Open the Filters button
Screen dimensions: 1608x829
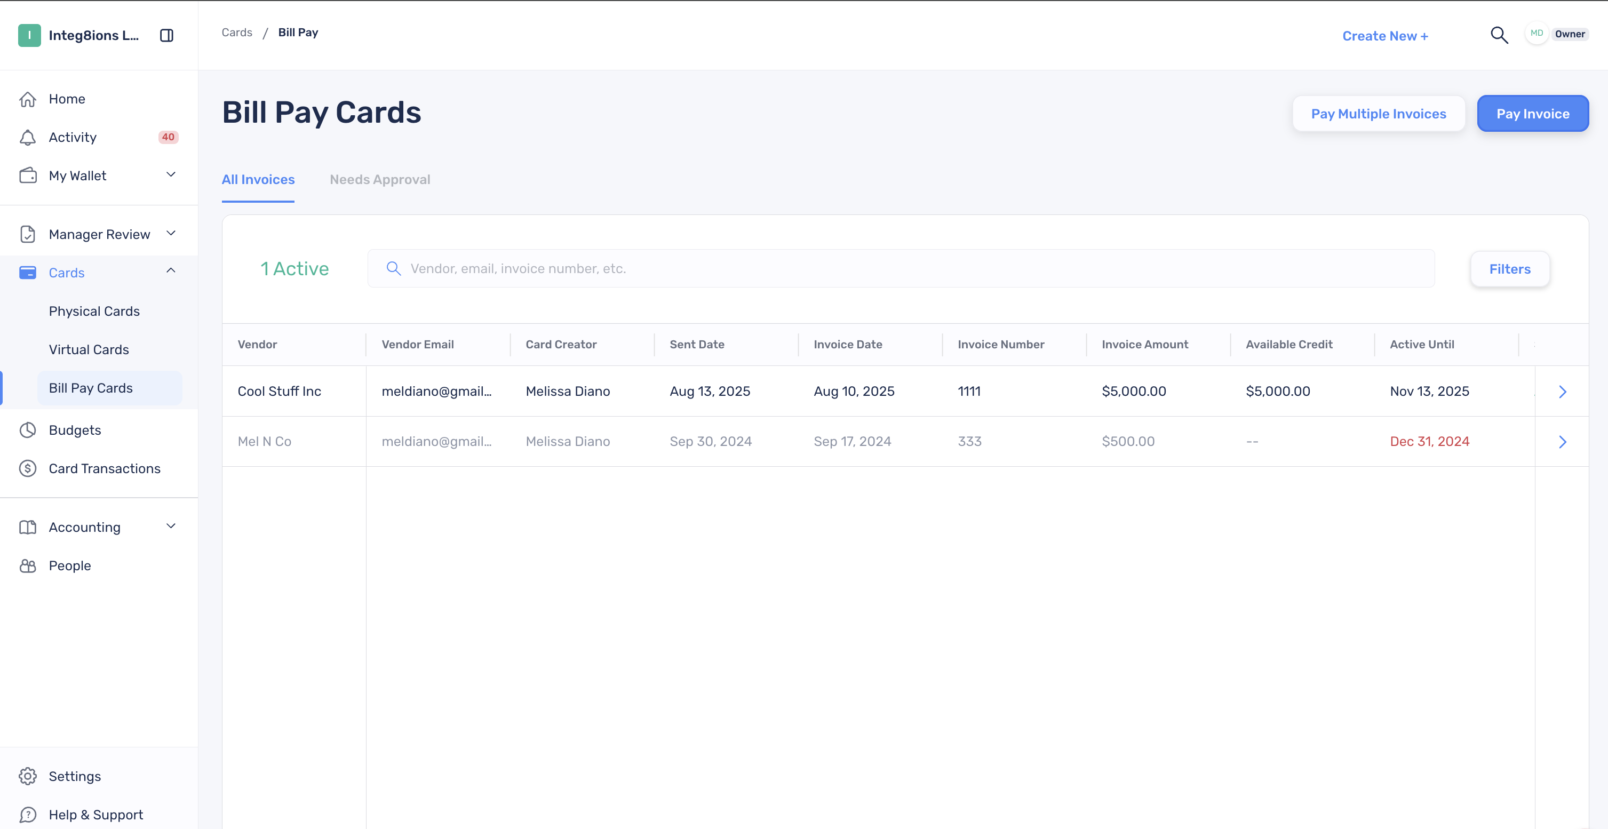point(1509,269)
